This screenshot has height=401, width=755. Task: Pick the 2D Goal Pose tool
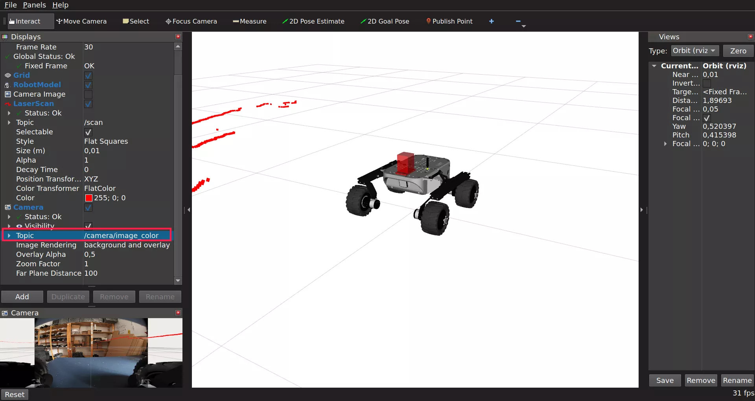385,21
